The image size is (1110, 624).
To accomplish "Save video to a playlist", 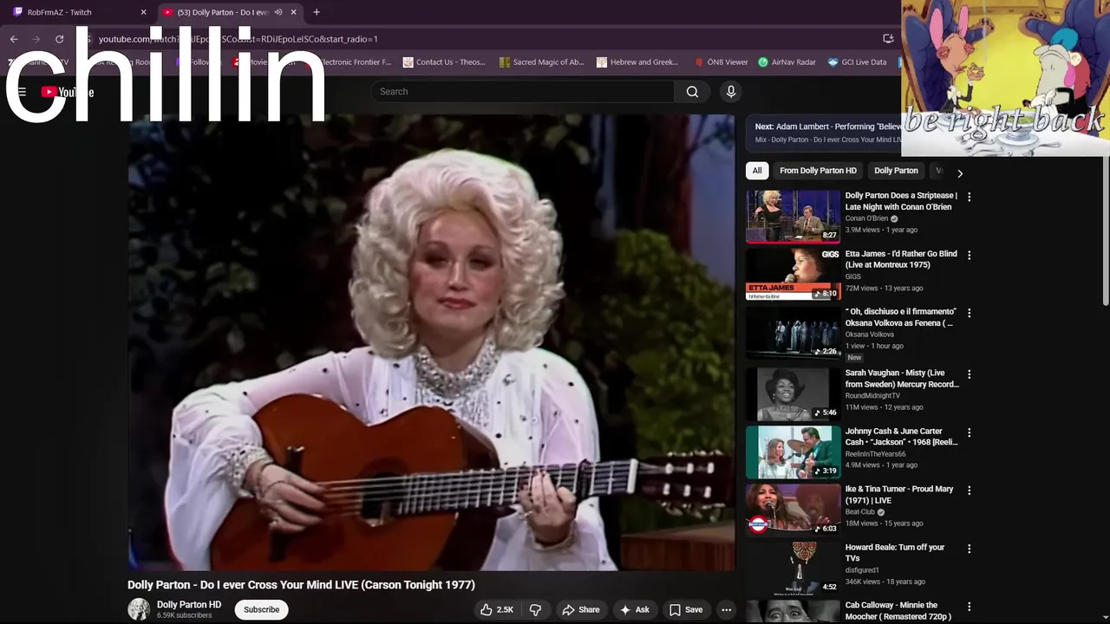I will tap(686, 609).
